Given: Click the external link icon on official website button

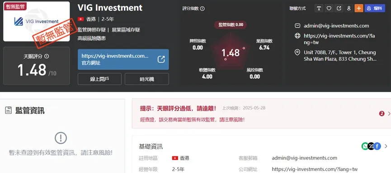Looking at the screenshot, I should pos(161,59).
